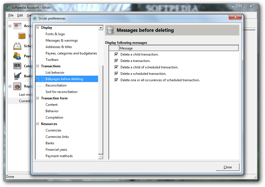Click 'Delete a scheduled transaction.' message text
This screenshot has height=187, width=265.
pyautogui.click(x=143, y=74)
